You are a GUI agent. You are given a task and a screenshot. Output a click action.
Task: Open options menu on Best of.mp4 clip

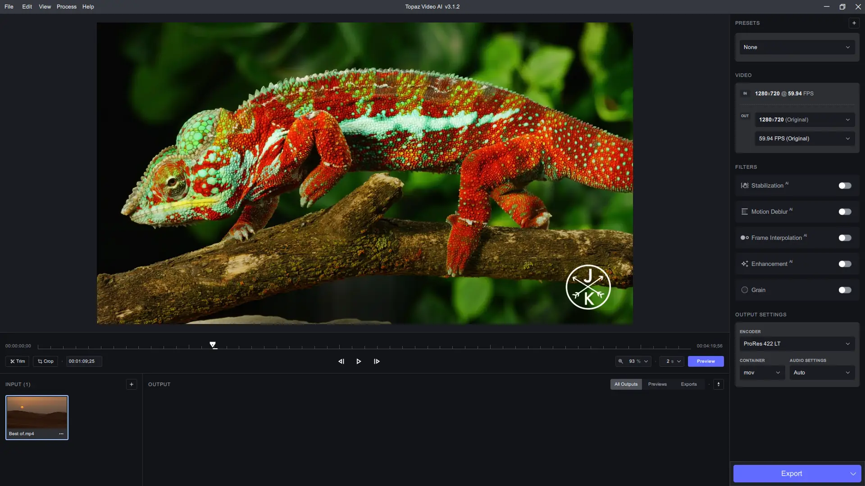pos(61,434)
